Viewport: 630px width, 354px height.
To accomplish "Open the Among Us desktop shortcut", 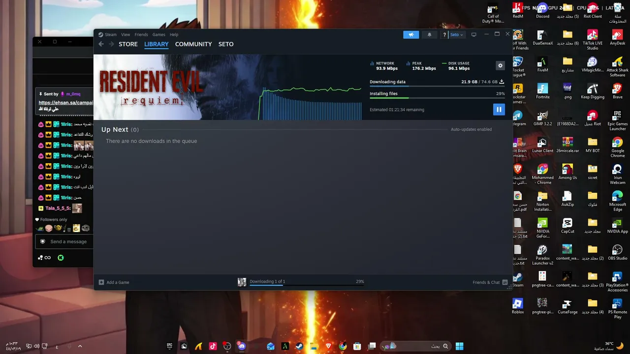I will tap(567, 172).
